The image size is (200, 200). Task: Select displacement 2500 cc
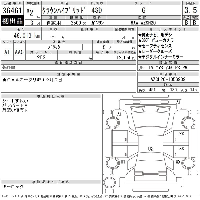click(x=78, y=23)
